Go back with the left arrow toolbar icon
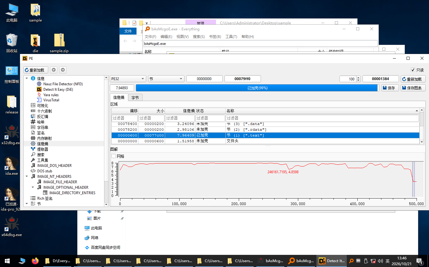This screenshot has height=267, width=429. (54, 70)
